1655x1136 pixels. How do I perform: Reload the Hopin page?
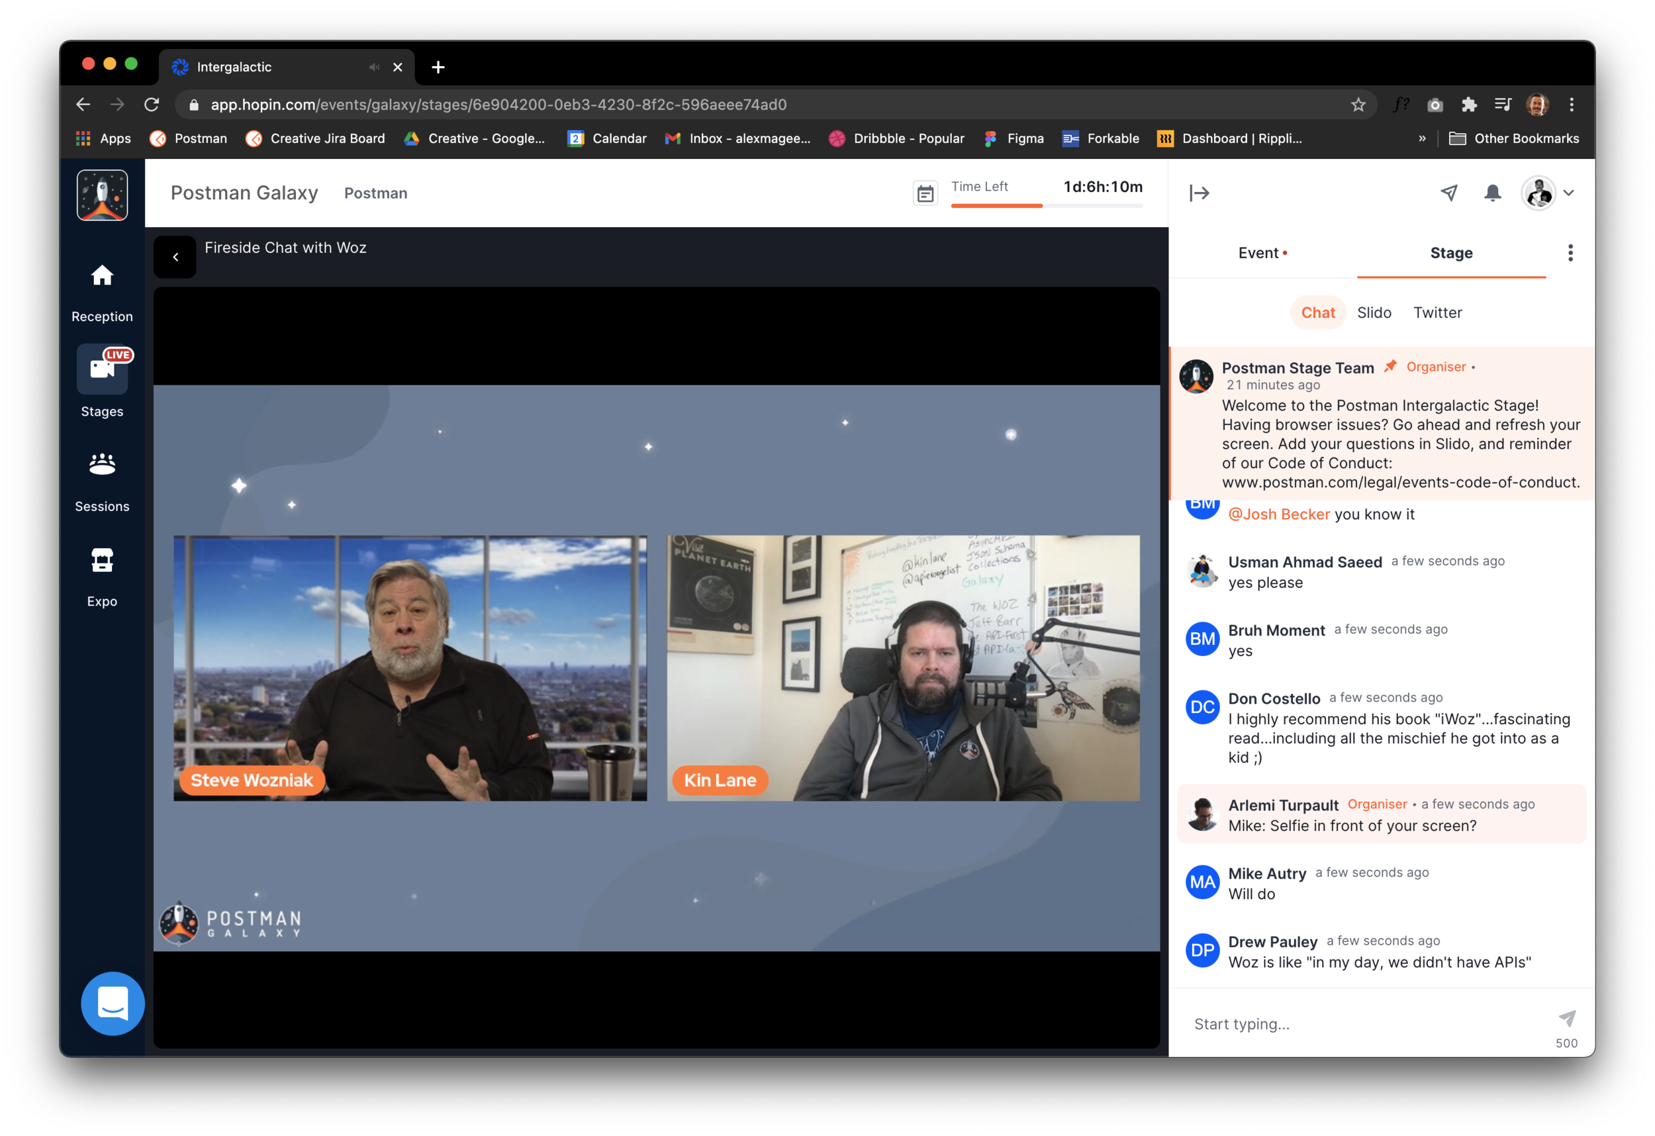152,105
